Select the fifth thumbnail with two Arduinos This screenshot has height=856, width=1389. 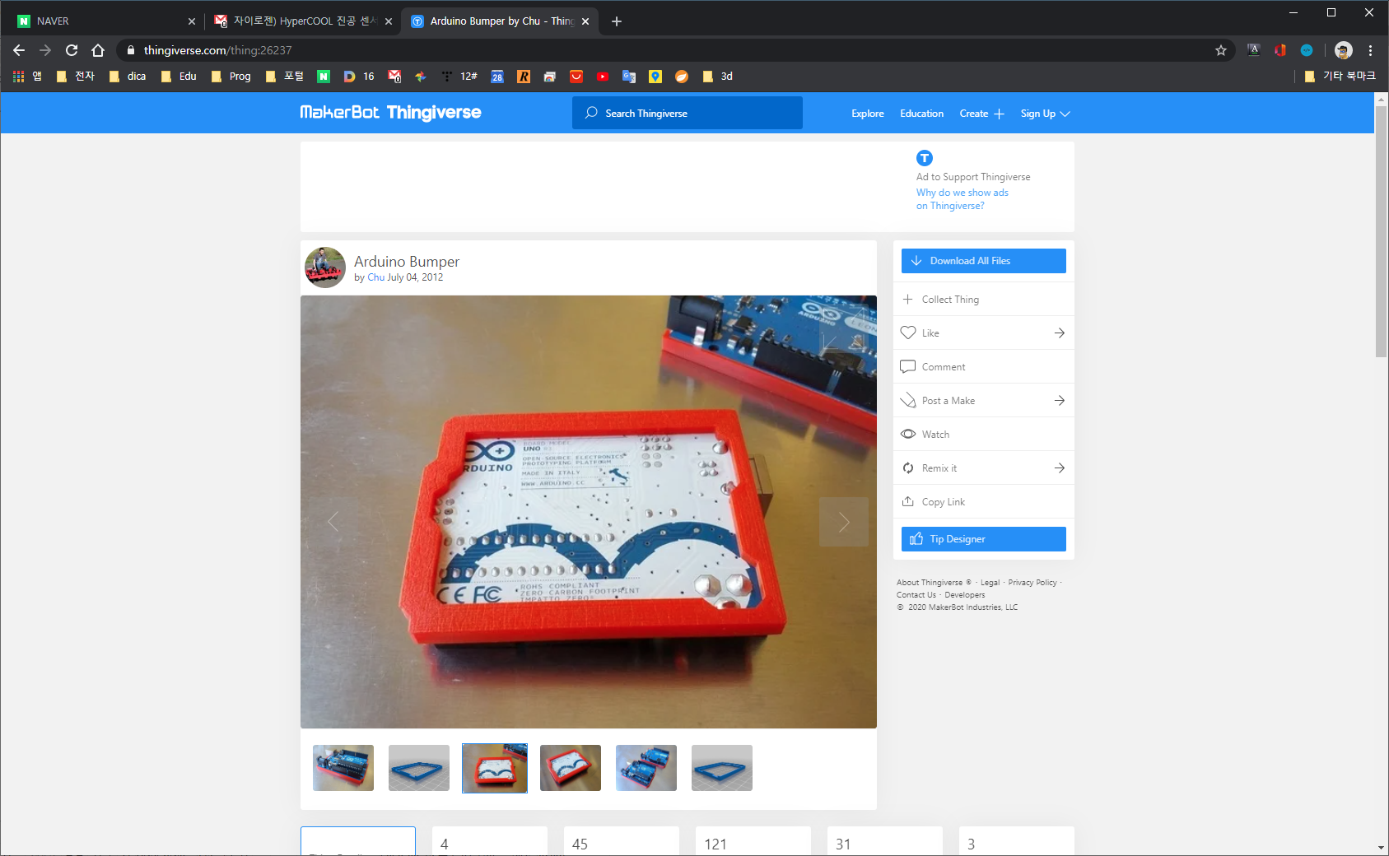click(x=646, y=768)
